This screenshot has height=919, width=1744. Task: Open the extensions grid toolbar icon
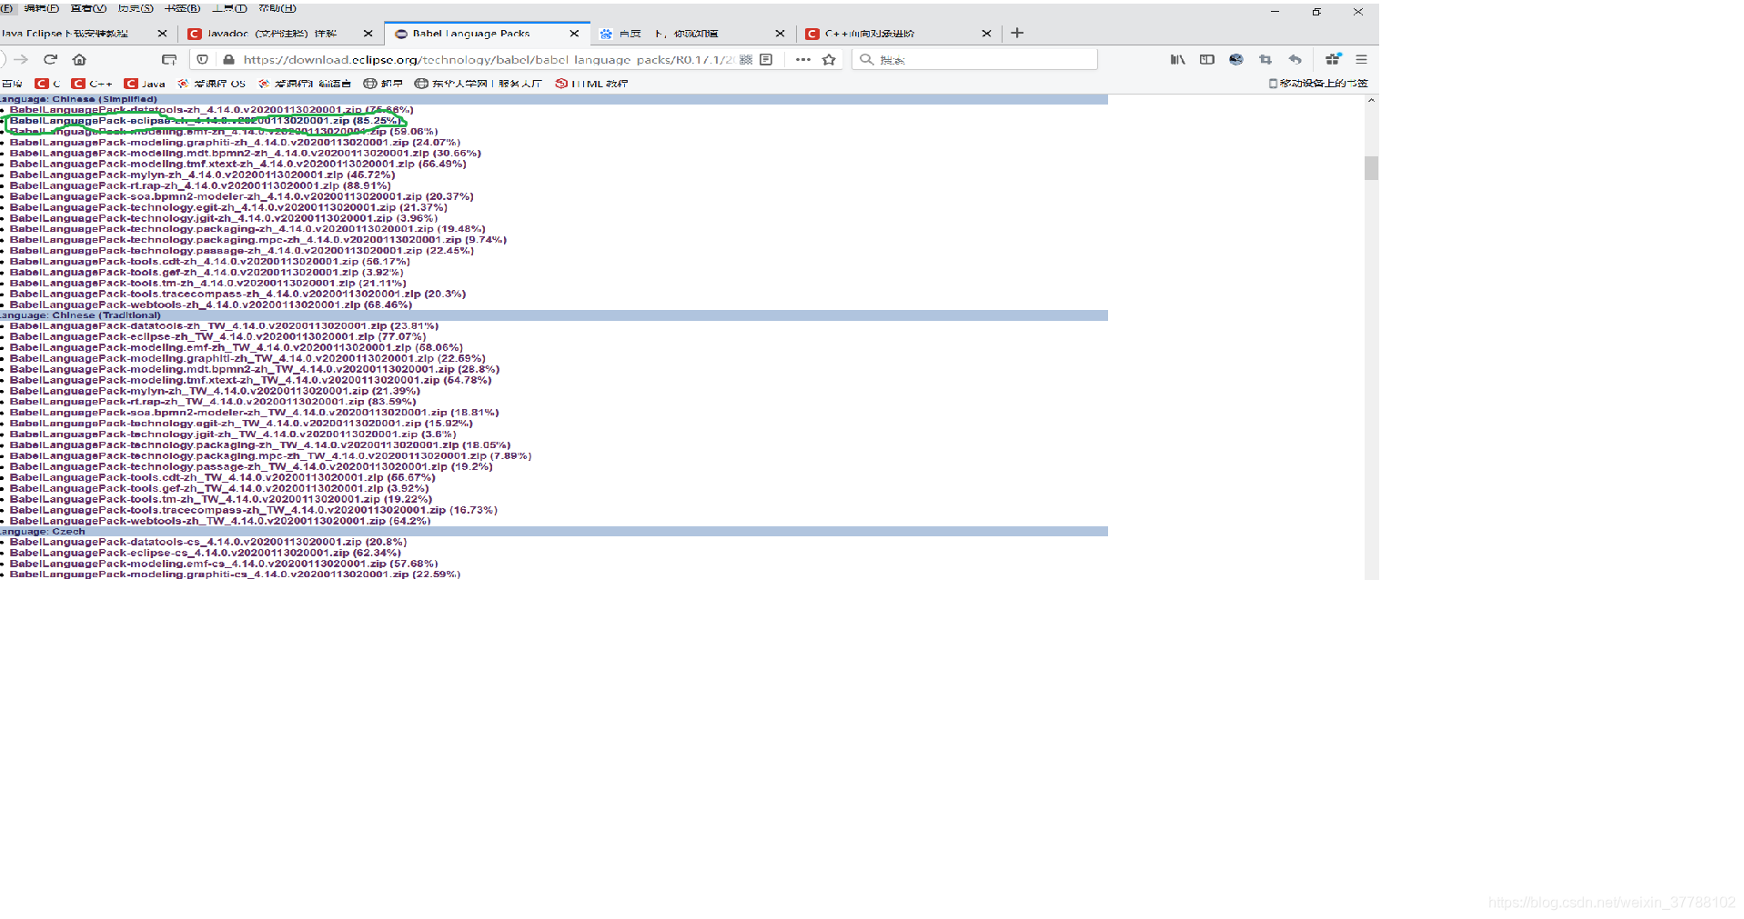click(1333, 59)
